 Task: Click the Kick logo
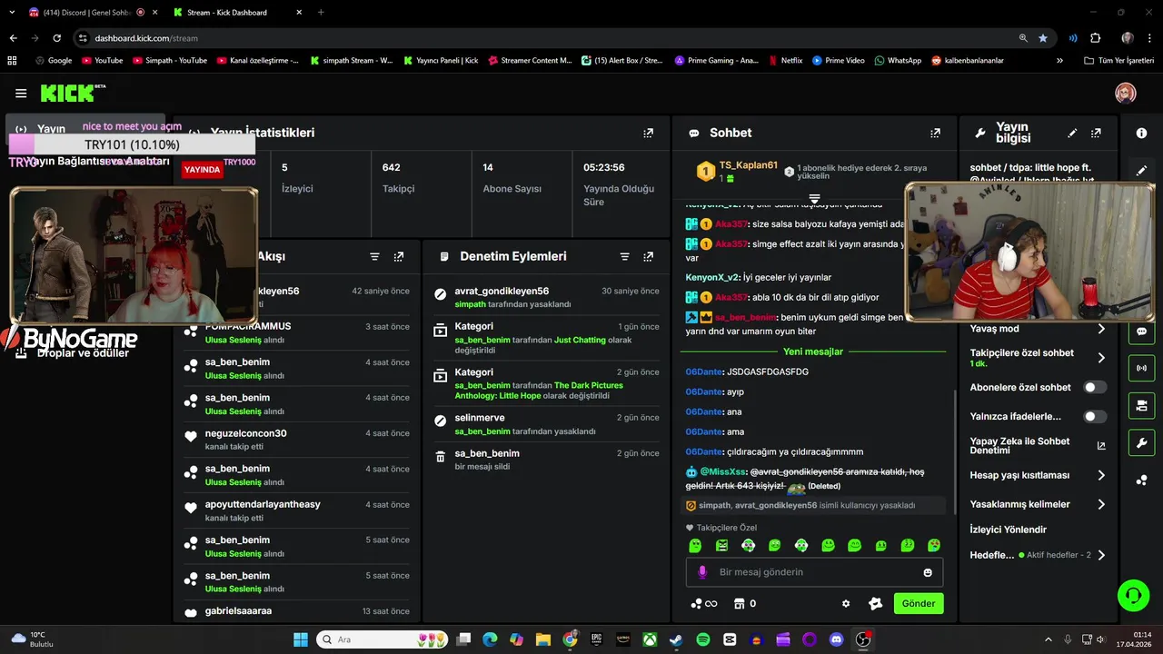(x=73, y=93)
